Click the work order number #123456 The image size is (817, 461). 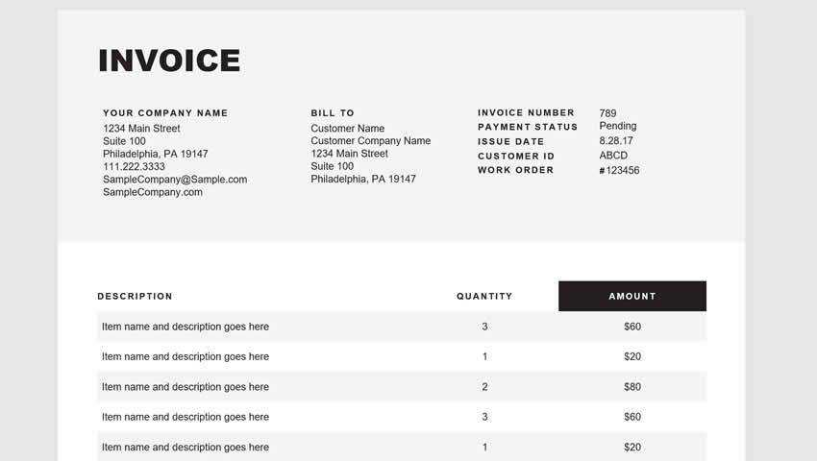619,170
